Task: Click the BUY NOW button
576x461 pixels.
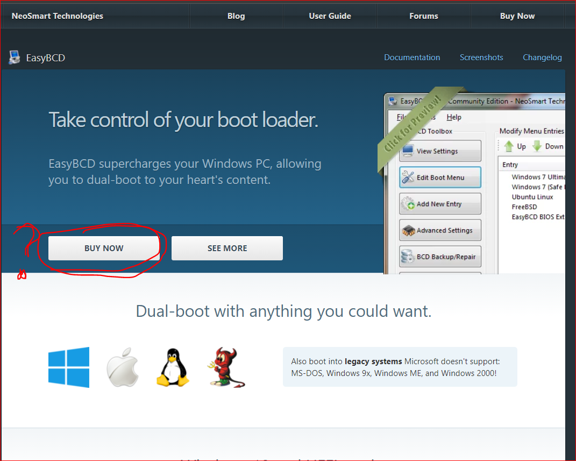Action: coord(104,249)
